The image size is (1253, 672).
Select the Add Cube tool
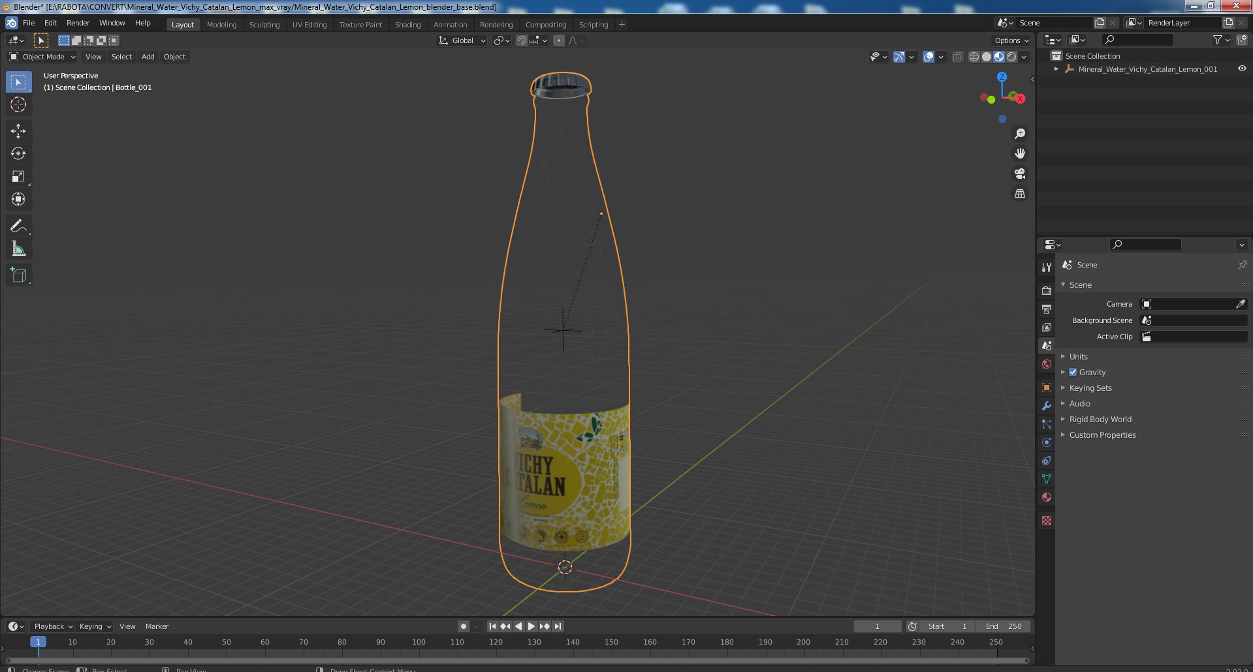(18, 275)
